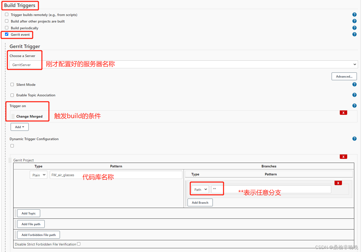Open the Path branch type dropdown
Viewport: 362px width, 252px height.
coord(200,189)
